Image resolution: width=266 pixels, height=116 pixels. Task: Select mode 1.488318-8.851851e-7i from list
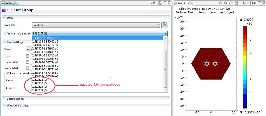(98, 52)
